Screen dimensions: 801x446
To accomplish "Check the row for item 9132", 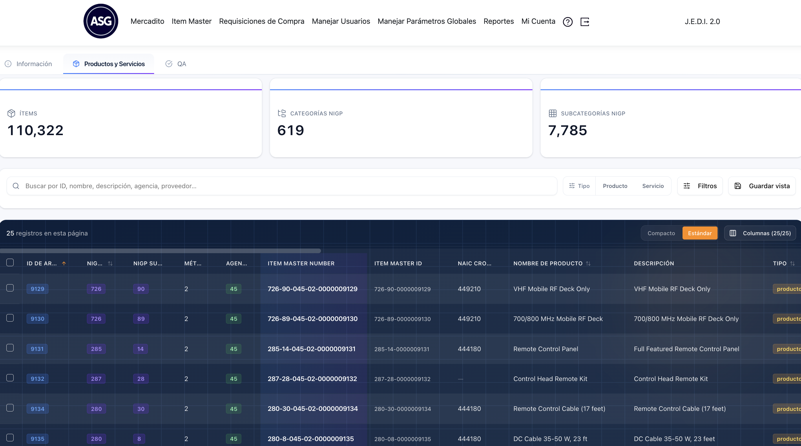I will (10, 378).
